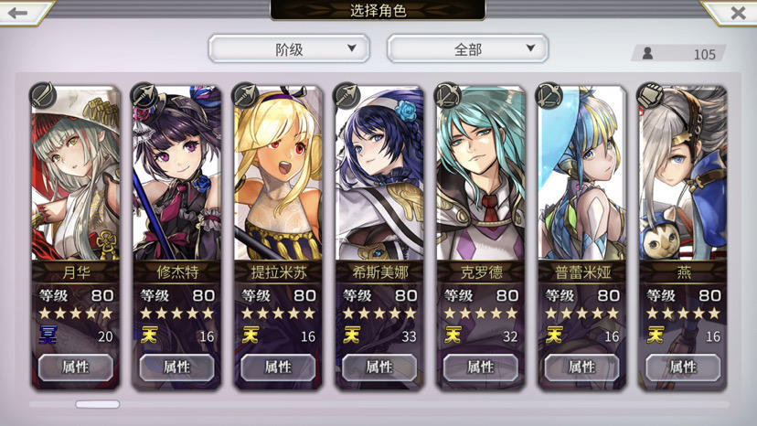Click the bow weapon icon on 月华's card

click(43, 95)
